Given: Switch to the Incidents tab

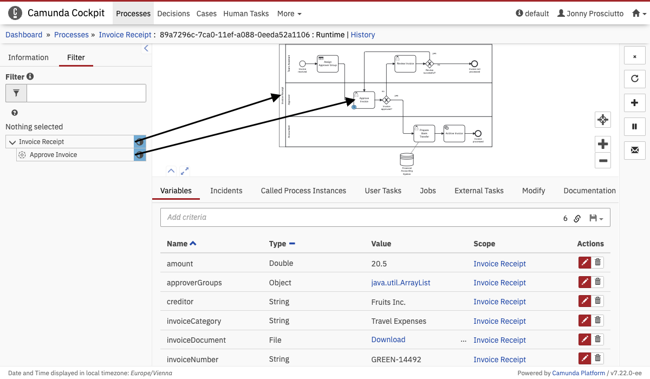Looking at the screenshot, I should tap(226, 191).
